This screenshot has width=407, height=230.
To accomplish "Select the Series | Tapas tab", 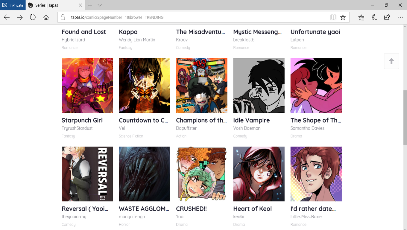I will 51,5.
